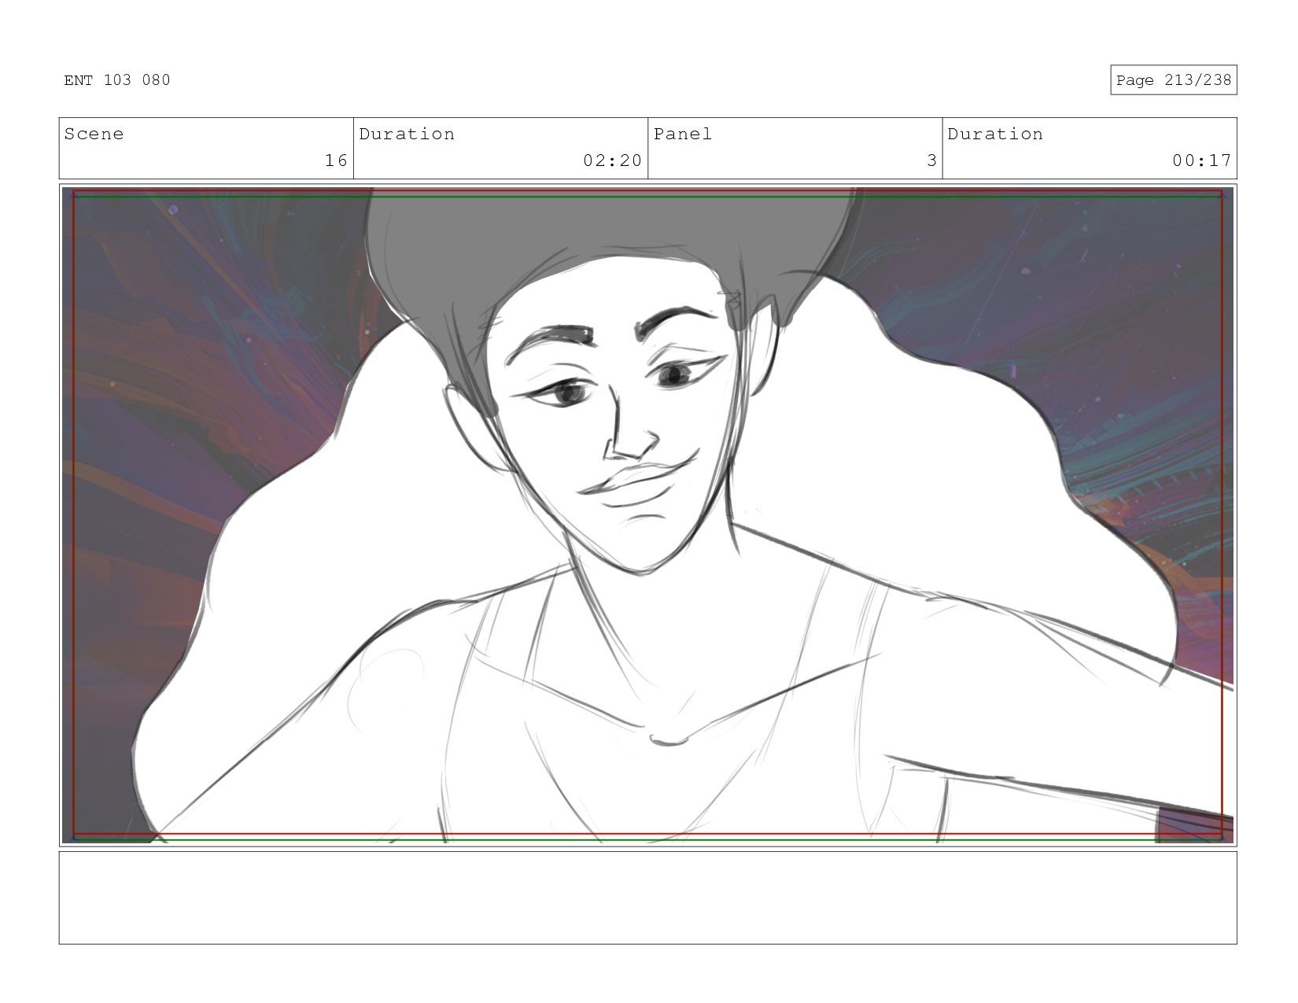This screenshot has height=1003, width=1298.
Task: Click the 'Page 213/238' page indicator
Action: click(1173, 80)
